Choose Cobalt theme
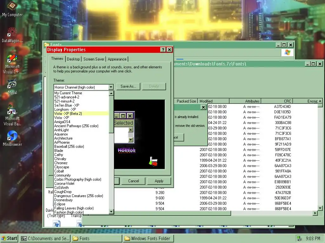The height and width of the screenshot is (243, 325). (x=81, y=171)
